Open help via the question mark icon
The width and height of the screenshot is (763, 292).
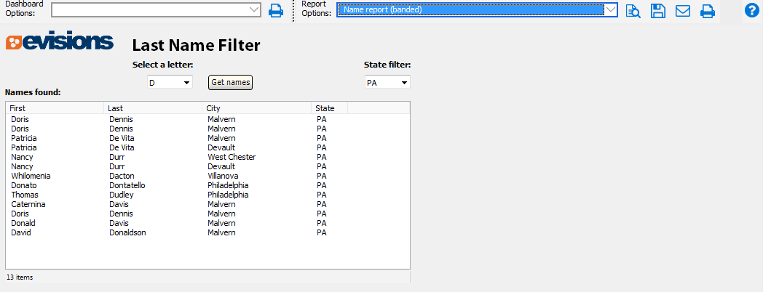coord(751,10)
